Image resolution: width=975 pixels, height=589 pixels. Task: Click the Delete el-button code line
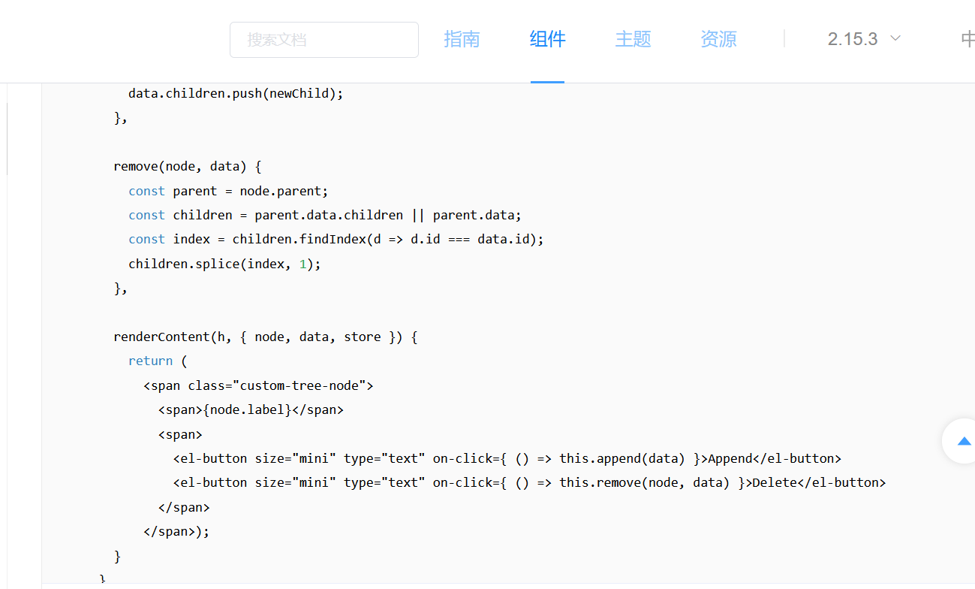[x=530, y=482]
